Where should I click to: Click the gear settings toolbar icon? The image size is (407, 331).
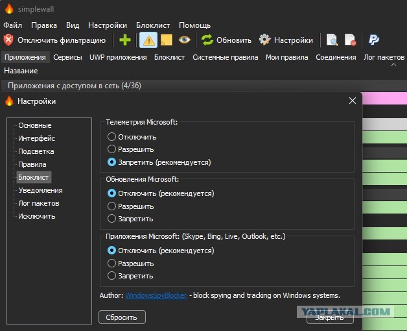click(264, 40)
